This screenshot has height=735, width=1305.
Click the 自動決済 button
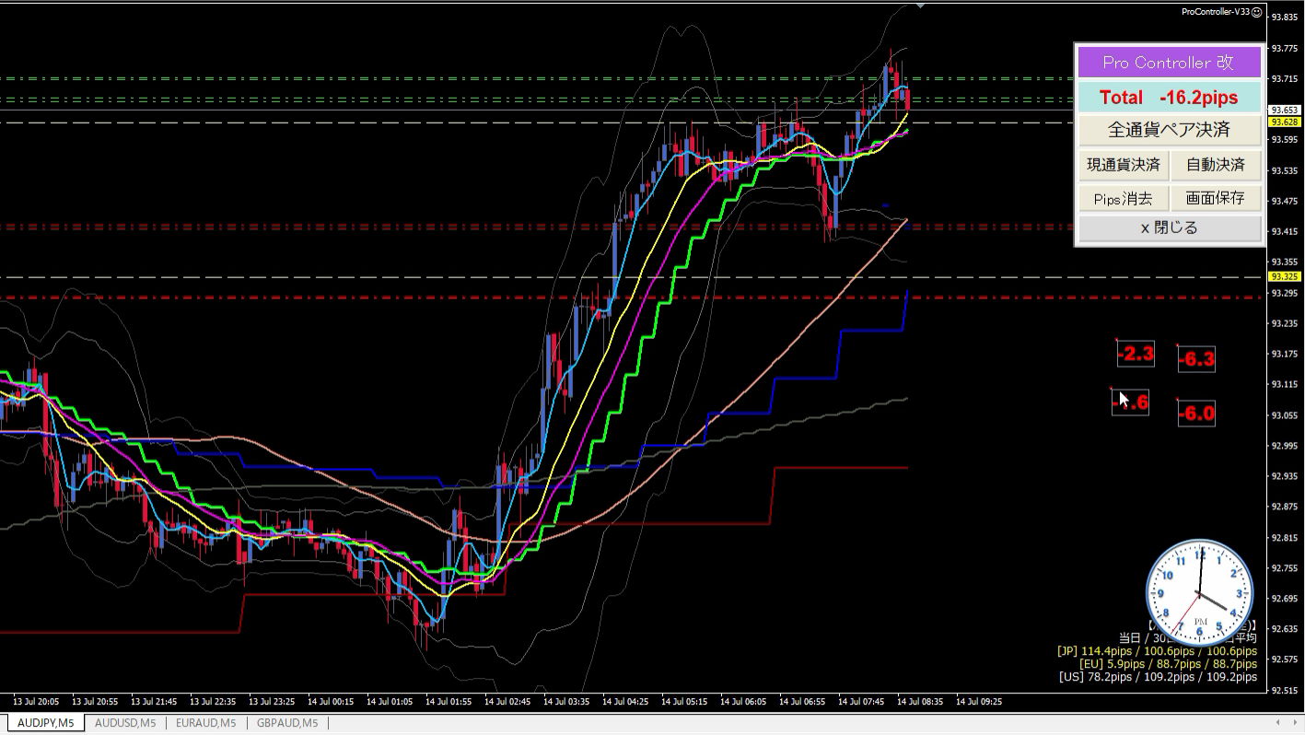[x=1216, y=165]
